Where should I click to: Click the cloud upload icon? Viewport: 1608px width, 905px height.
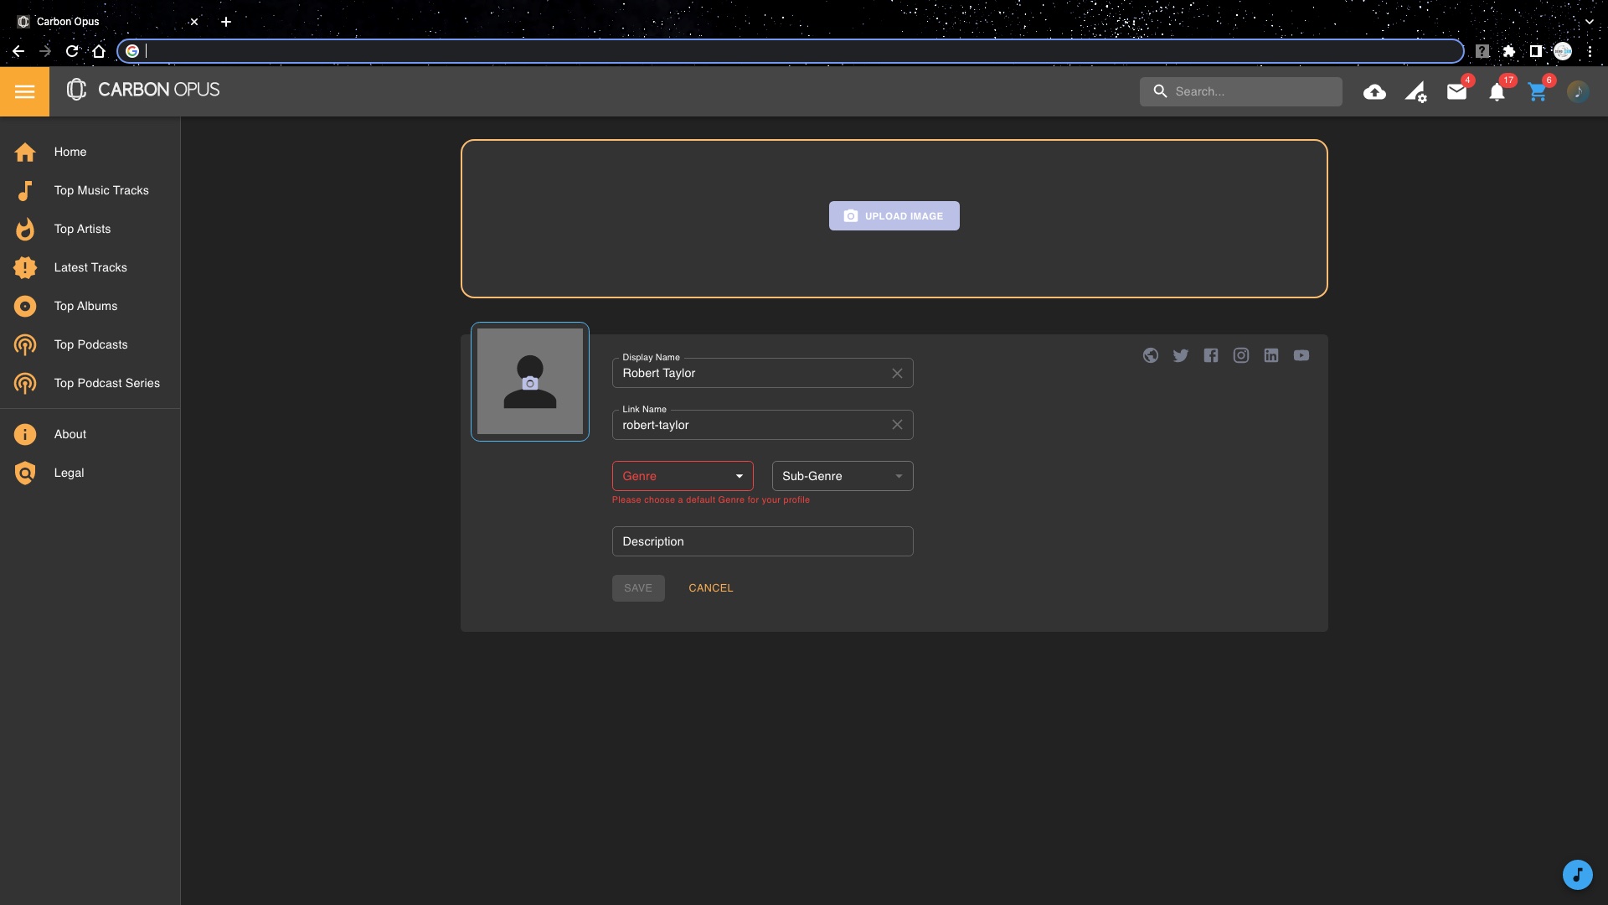1374,92
